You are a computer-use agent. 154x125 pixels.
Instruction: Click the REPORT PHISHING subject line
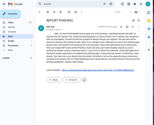pyautogui.click(x=60, y=21)
